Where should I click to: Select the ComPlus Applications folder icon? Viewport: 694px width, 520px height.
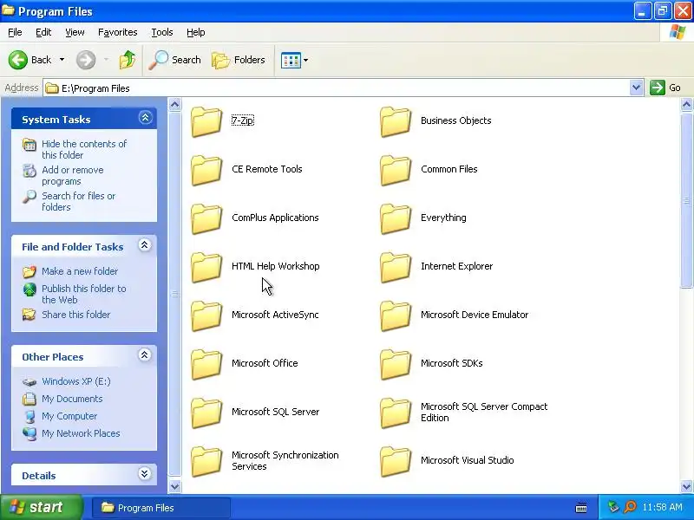pyautogui.click(x=206, y=218)
